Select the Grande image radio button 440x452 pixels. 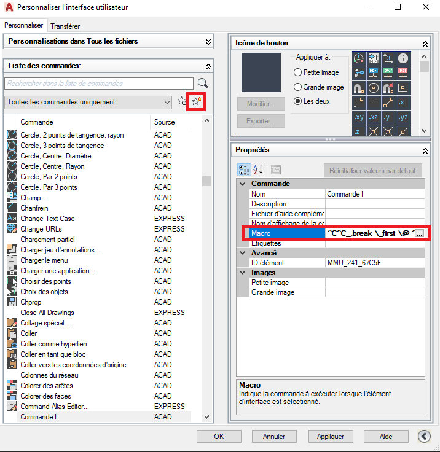(x=297, y=87)
